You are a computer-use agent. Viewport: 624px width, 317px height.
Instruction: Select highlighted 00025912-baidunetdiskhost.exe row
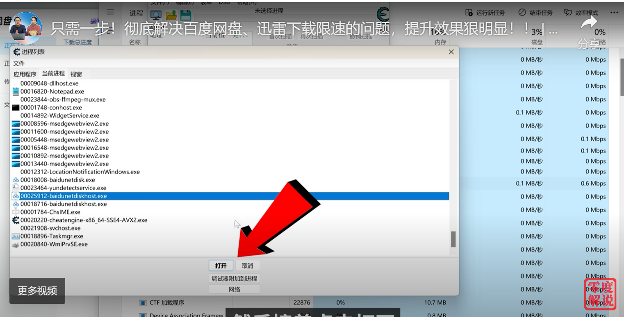[230, 196]
